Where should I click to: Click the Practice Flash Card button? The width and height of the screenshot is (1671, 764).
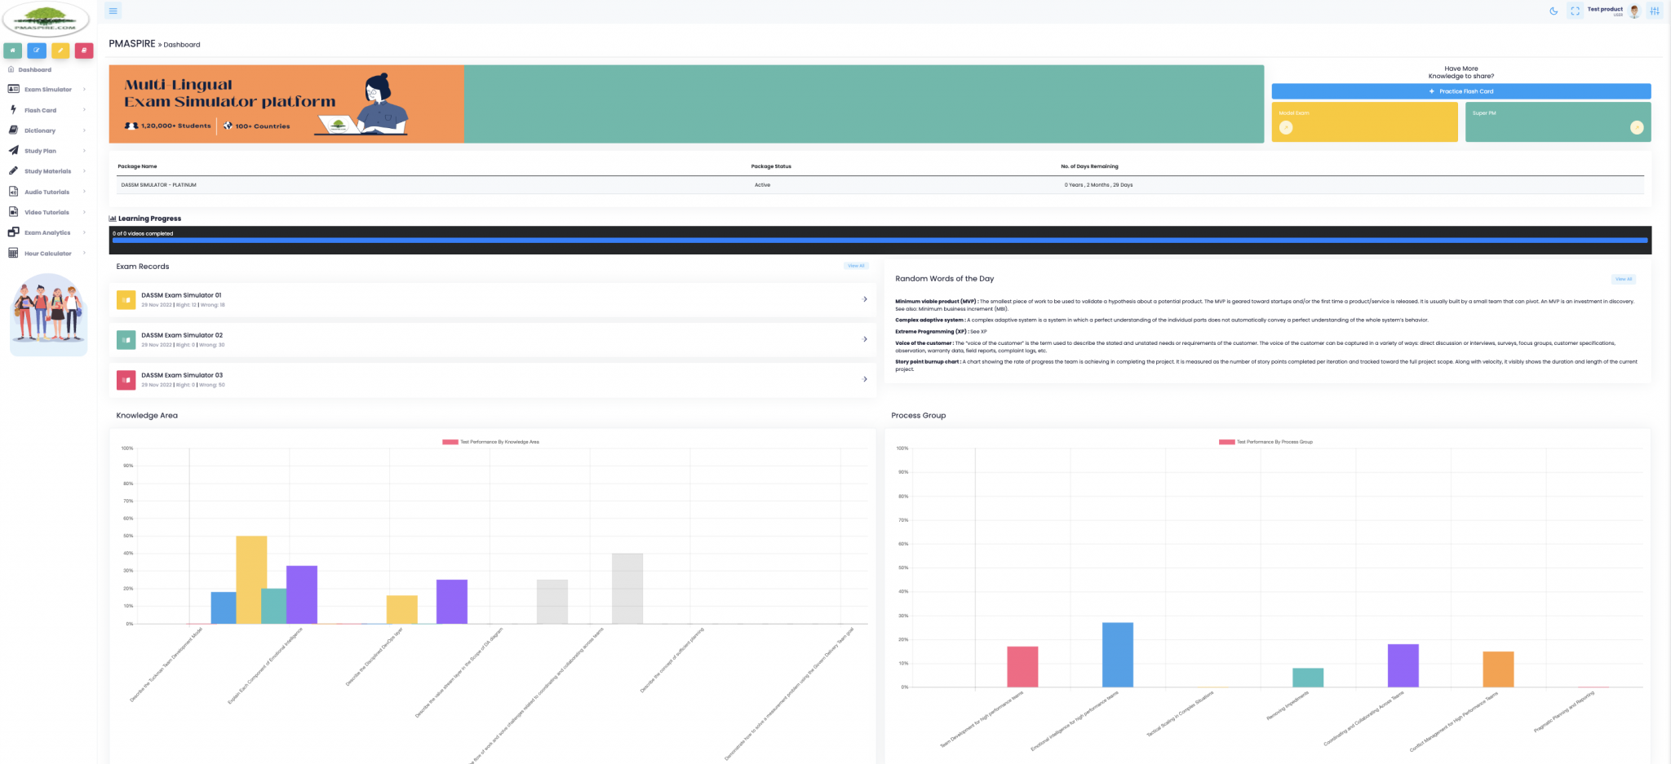tap(1460, 91)
